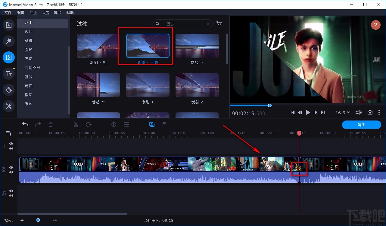Screen dimensions: 386x226
Task: Open the 文件 menu
Action: [x=8, y=13]
